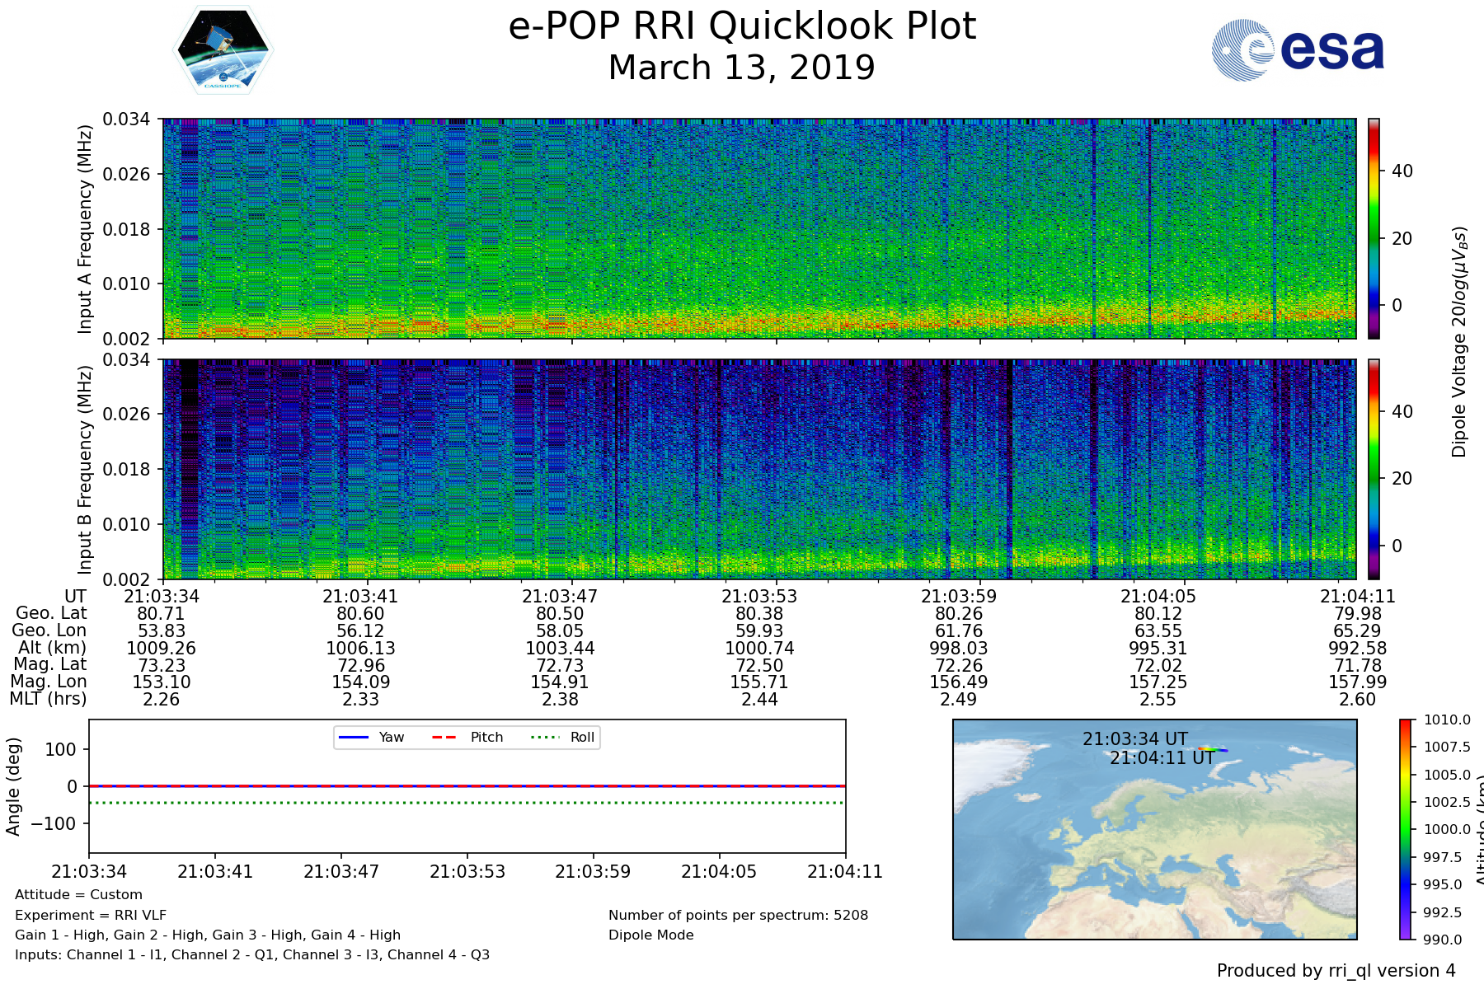
Task: Click the 'Produced by rri_ql version 4' text
Action: [x=1336, y=971]
